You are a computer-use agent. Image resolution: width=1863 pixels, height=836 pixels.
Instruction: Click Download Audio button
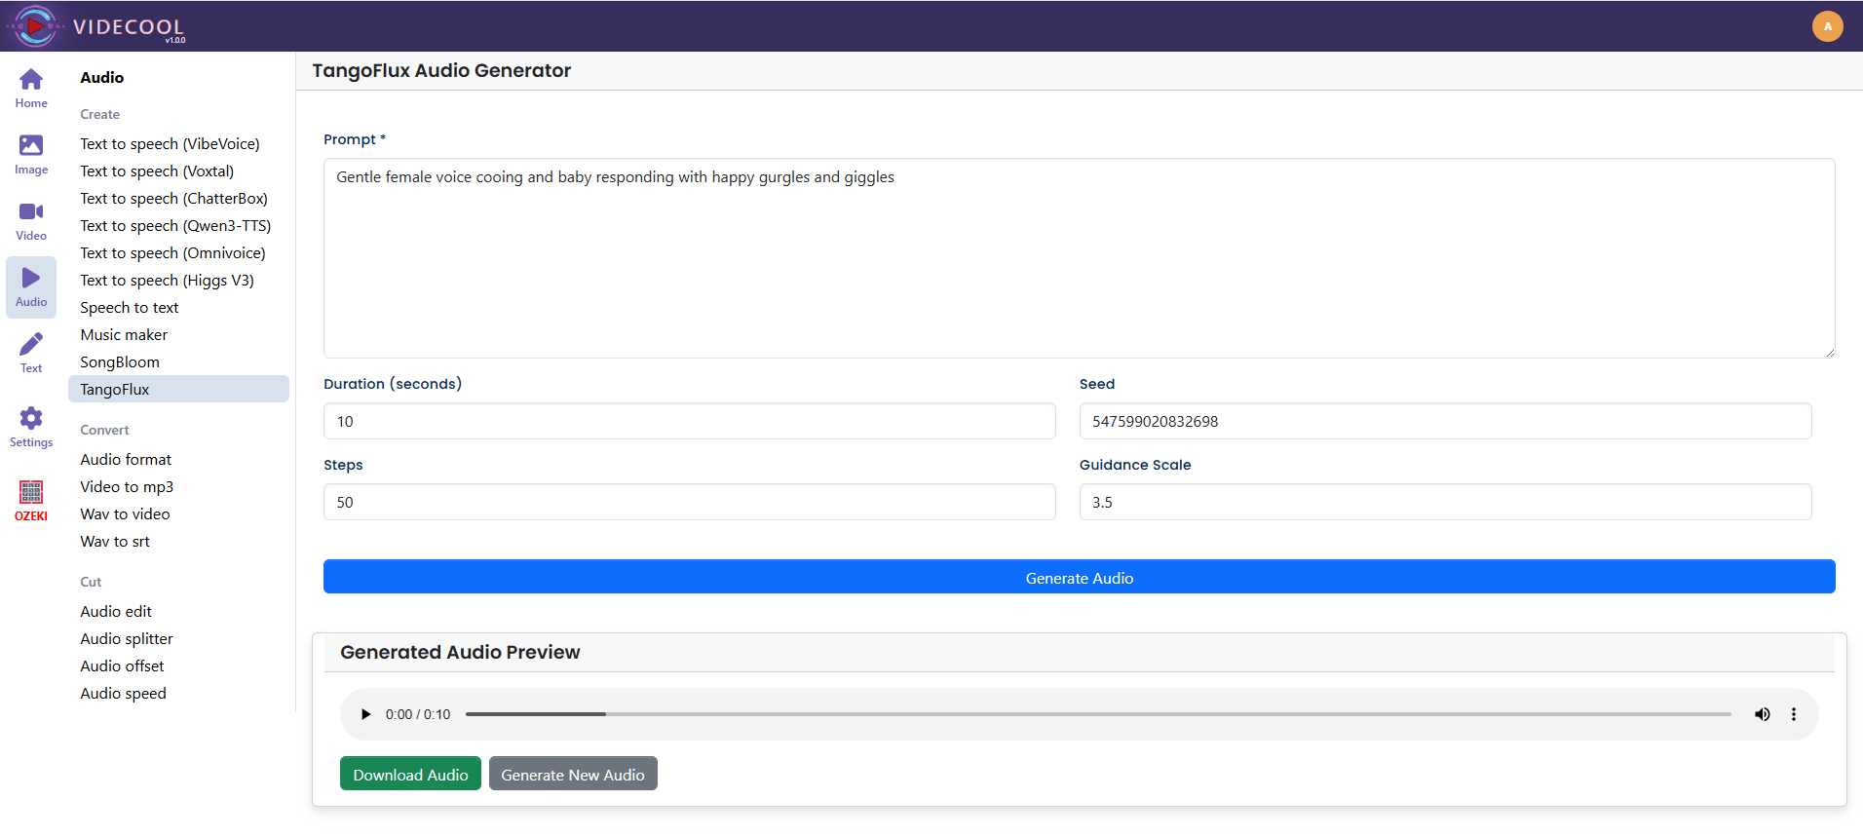click(x=410, y=774)
